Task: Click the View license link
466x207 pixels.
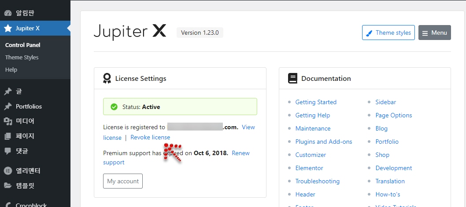Action: click(x=248, y=127)
